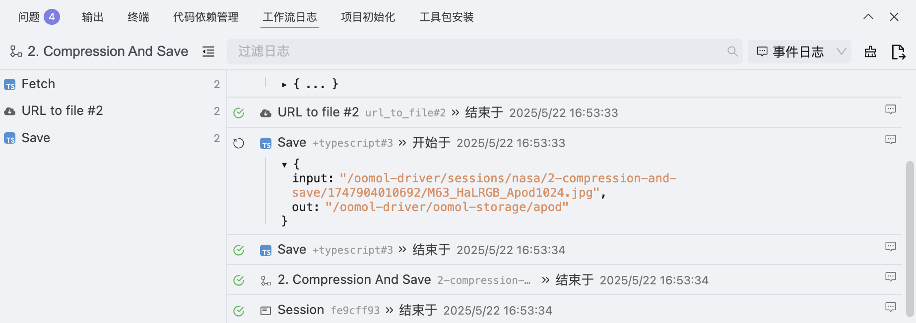Viewport: 916px width, 323px height.
Task: Select URL to file #2 in sidebar
Action: [62, 111]
